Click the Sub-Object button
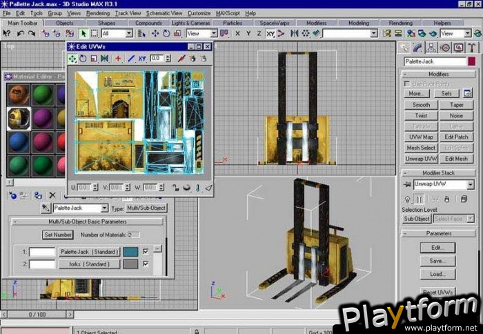Image resolution: width=483 pixels, height=334 pixels. point(417,219)
